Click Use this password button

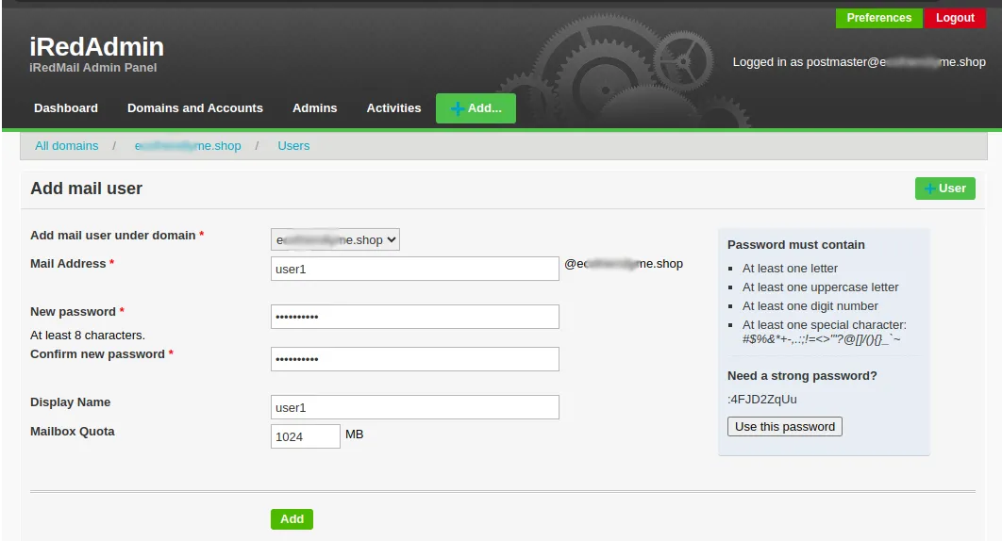click(785, 426)
